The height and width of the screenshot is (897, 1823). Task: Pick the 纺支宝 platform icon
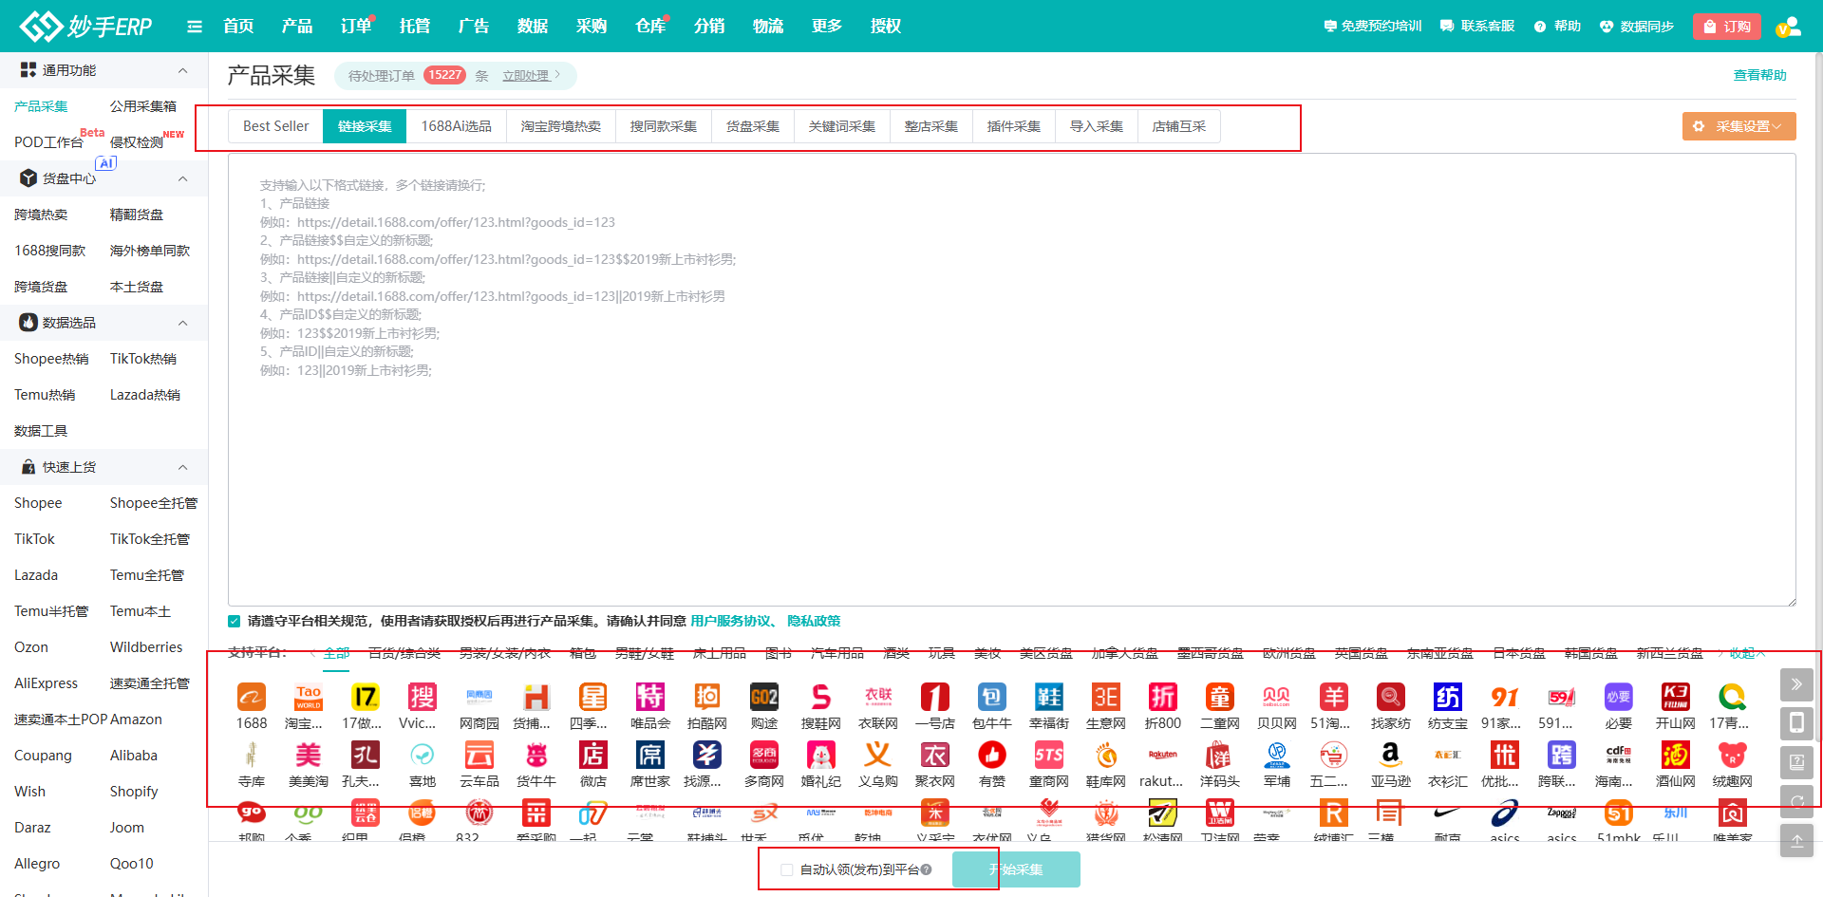(1448, 698)
